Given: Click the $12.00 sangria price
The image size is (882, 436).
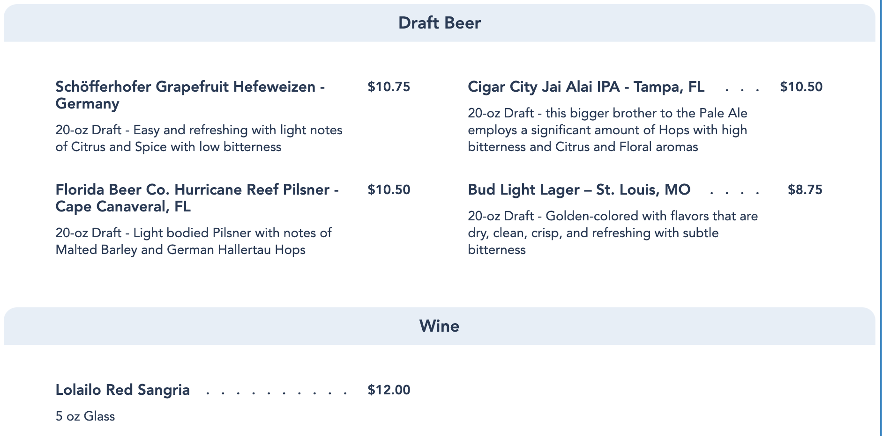Looking at the screenshot, I should tap(389, 390).
